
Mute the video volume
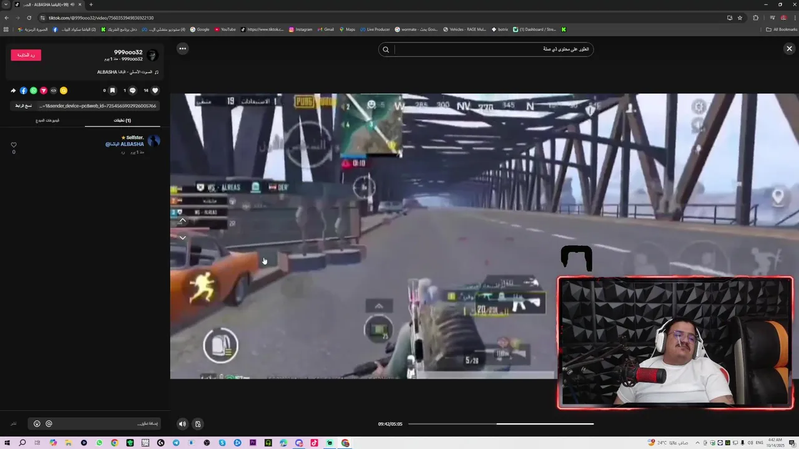click(x=182, y=424)
